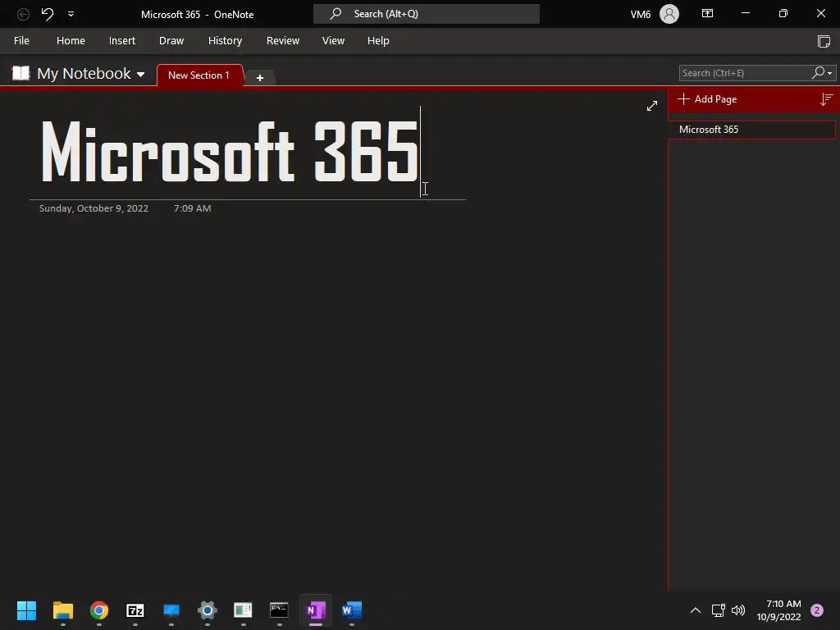Open the File menu
The image size is (840, 630).
click(x=21, y=41)
